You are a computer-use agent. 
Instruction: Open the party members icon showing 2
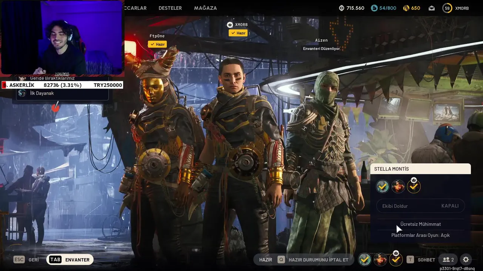pyautogui.click(x=448, y=260)
